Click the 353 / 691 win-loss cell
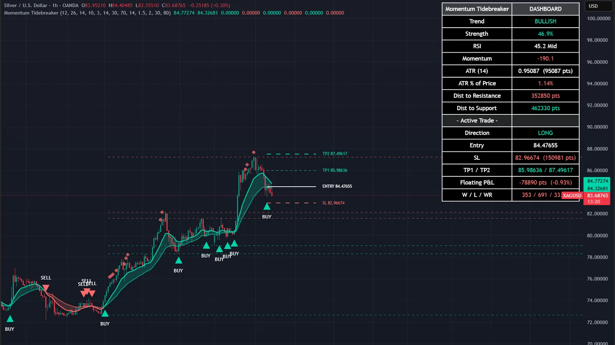This screenshot has height=345, width=615. [545, 195]
